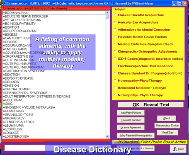189x155 pixels.
Task: Click OK --Reveal Text button
Action: coord(151,105)
